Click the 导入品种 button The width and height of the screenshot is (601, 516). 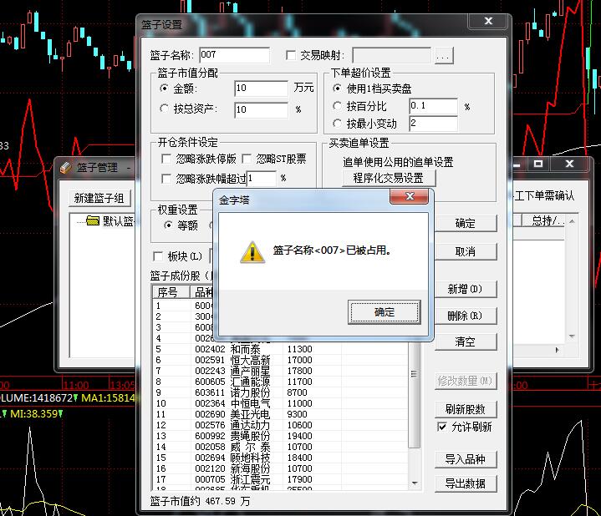(465, 459)
